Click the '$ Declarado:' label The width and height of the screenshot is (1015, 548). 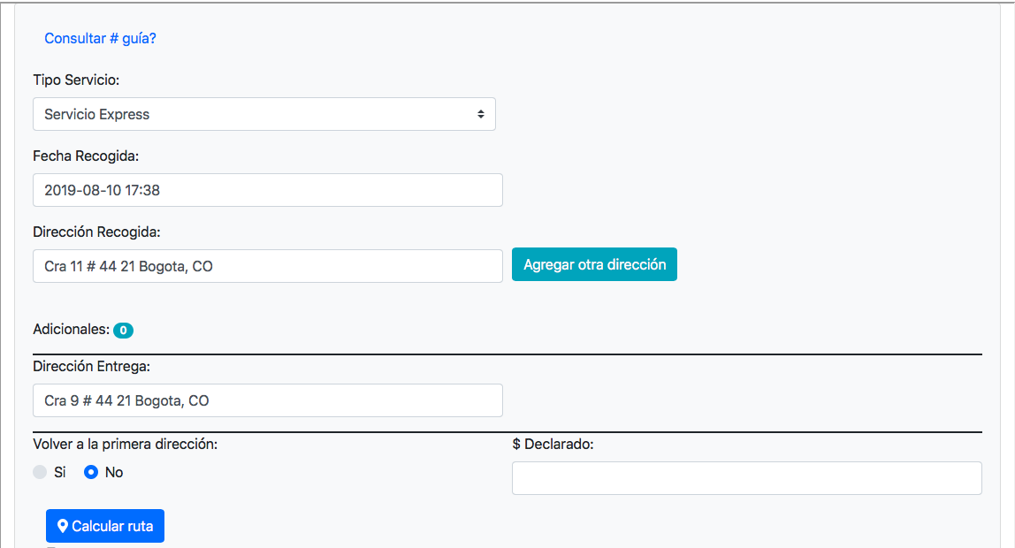coord(553,444)
